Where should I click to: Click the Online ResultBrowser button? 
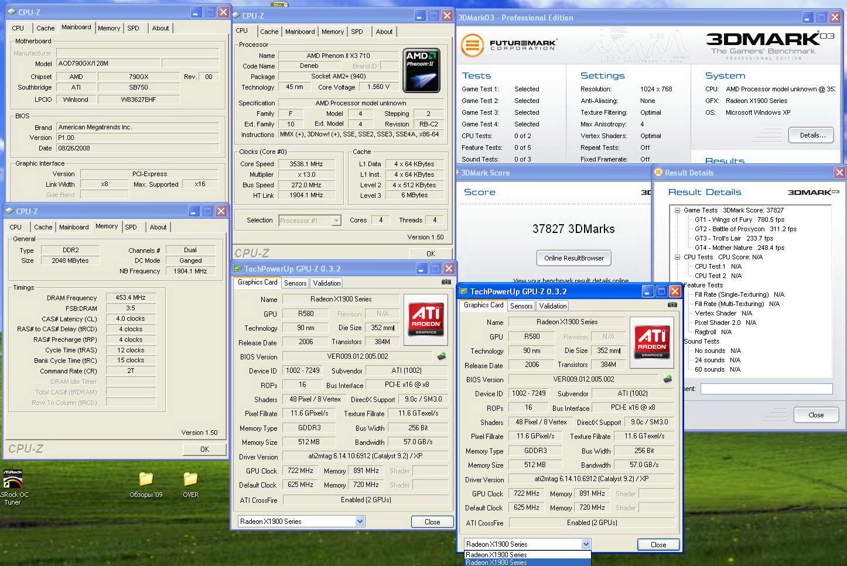574,258
